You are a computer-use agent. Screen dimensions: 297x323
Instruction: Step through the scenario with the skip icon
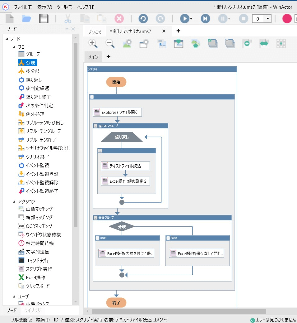pos(205,19)
